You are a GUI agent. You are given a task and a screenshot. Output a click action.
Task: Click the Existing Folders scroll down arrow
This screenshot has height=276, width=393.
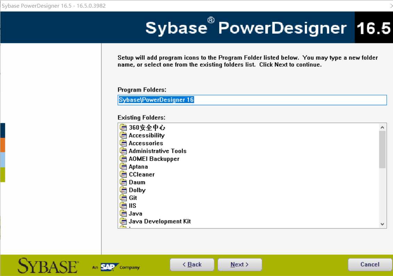coord(382,224)
